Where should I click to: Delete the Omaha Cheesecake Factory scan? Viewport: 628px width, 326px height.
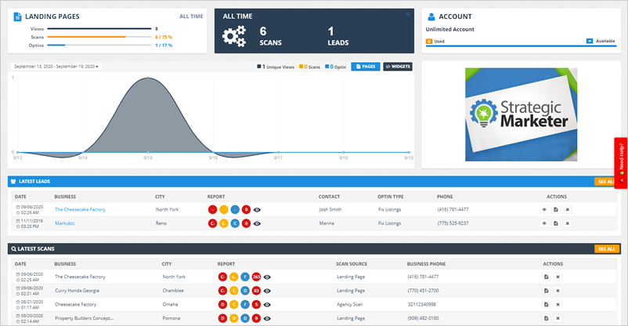558,304
